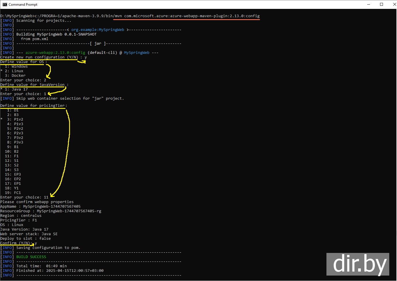The height and width of the screenshot is (281, 397).
Task: Click the org.example:MySpringWeb project link text
Action: (x=98, y=30)
